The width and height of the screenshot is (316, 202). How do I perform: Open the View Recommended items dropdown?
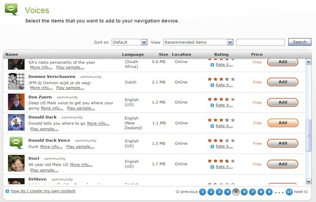click(198, 42)
